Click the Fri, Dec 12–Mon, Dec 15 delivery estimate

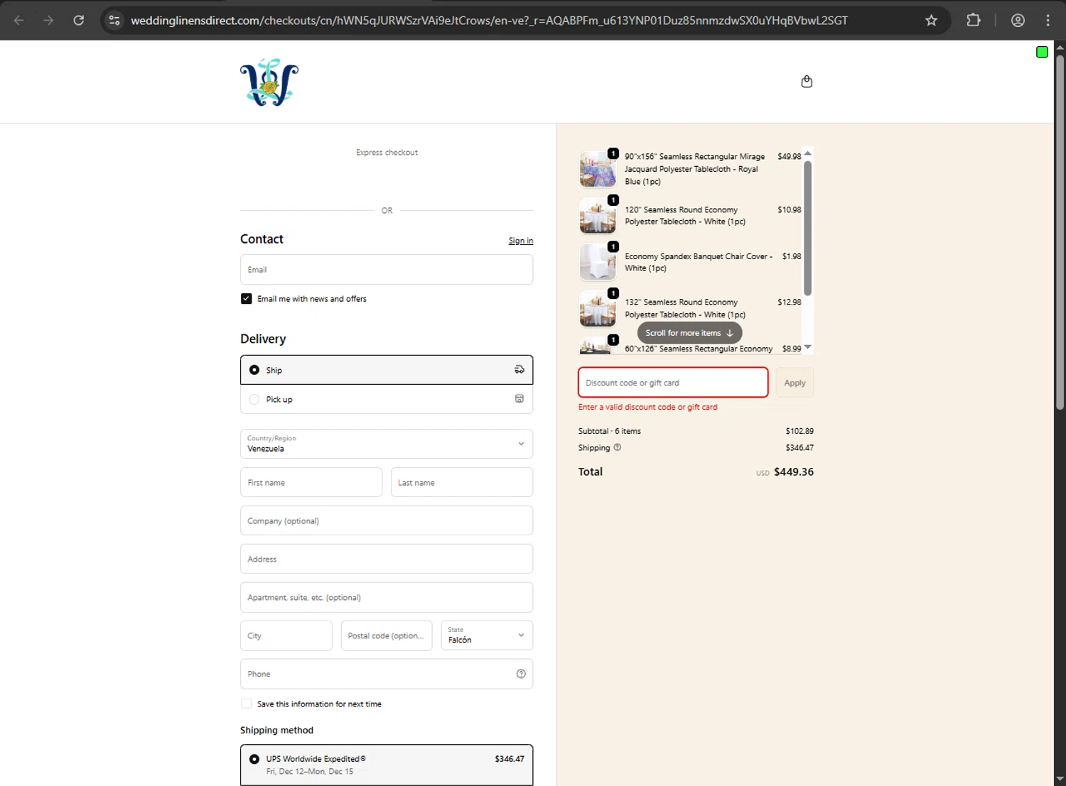[x=310, y=771]
